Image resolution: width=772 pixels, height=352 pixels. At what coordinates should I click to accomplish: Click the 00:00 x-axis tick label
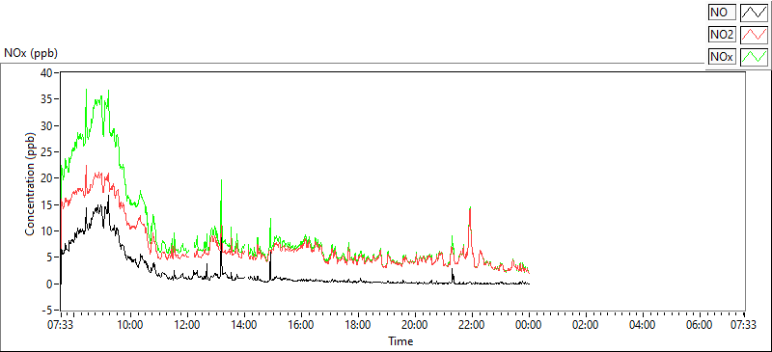click(x=529, y=324)
